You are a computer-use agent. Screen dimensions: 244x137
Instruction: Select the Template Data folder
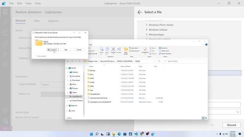click(x=95, y=94)
